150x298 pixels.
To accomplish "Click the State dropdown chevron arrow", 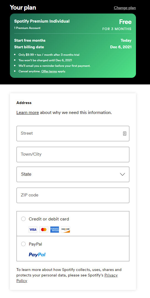I will pos(122,174).
